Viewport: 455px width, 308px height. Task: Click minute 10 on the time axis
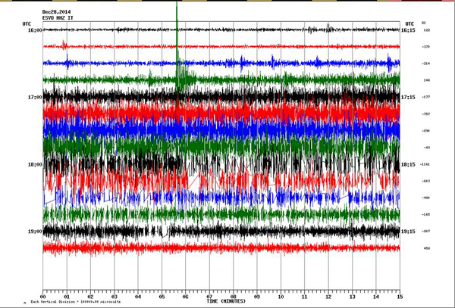click(x=281, y=296)
